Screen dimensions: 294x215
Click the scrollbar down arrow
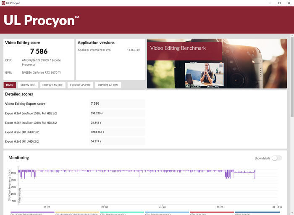[x=292, y=212]
